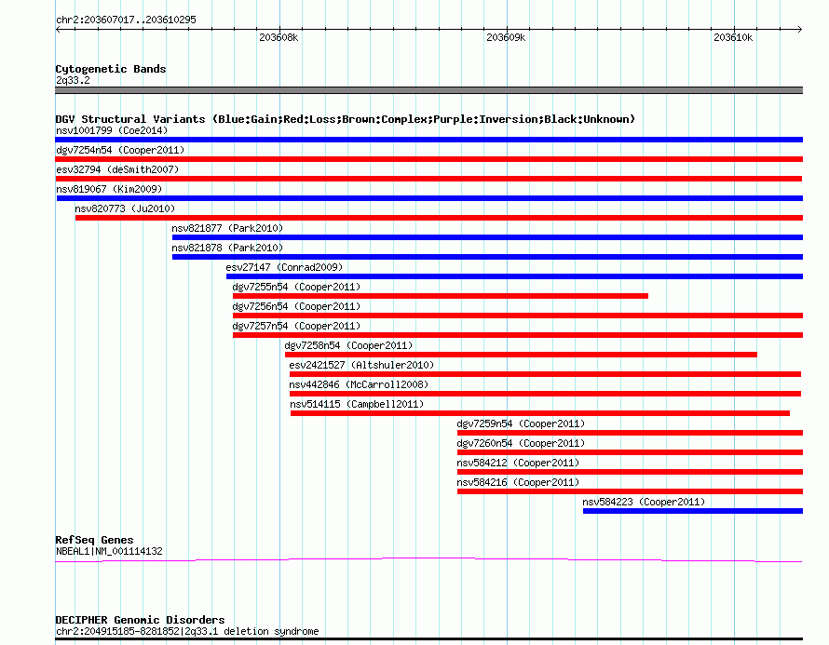Image resolution: width=829 pixels, height=645 pixels.
Task: Select the nsv514115 (Campbell2011) red bar
Action: [x=540, y=413]
